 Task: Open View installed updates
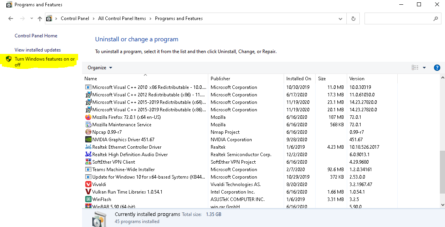[37, 50]
